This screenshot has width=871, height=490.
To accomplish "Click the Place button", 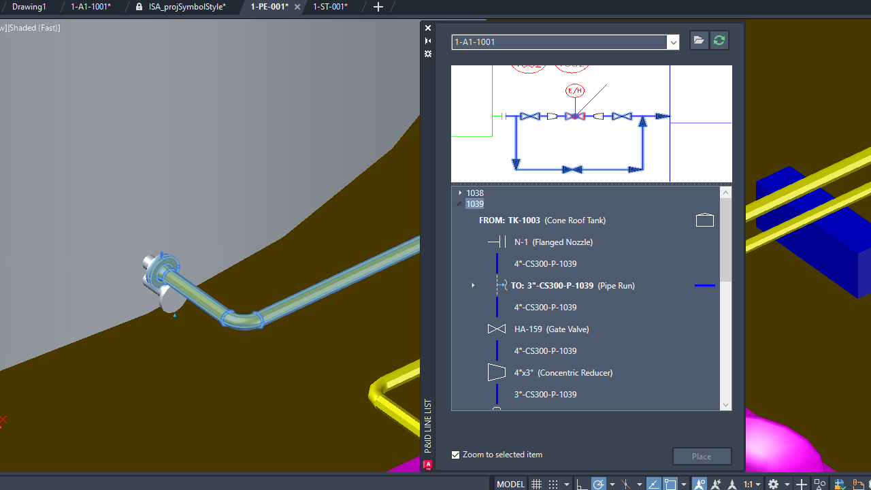I will pos(702,457).
